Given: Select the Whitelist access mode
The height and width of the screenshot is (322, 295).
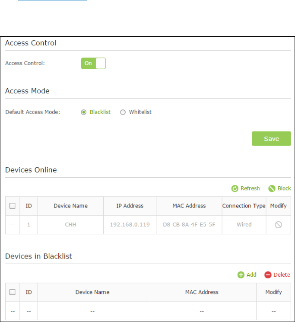Looking at the screenshot, I should pos(123,112).
